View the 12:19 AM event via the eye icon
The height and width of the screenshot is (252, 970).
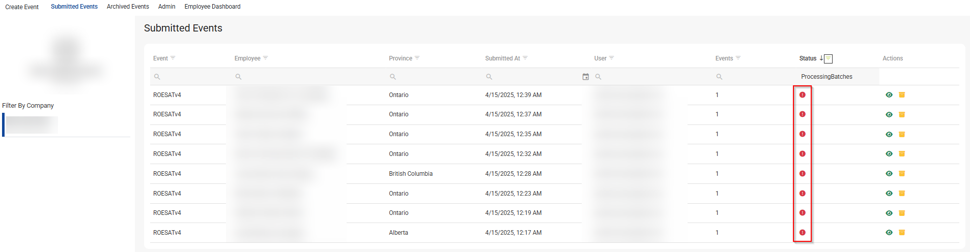point(889,213)
